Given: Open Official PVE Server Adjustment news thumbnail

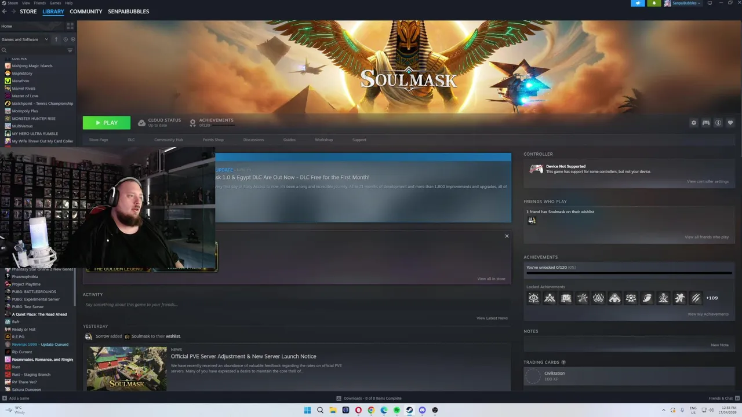Looking at the screenshot, I should coord(126,369).
